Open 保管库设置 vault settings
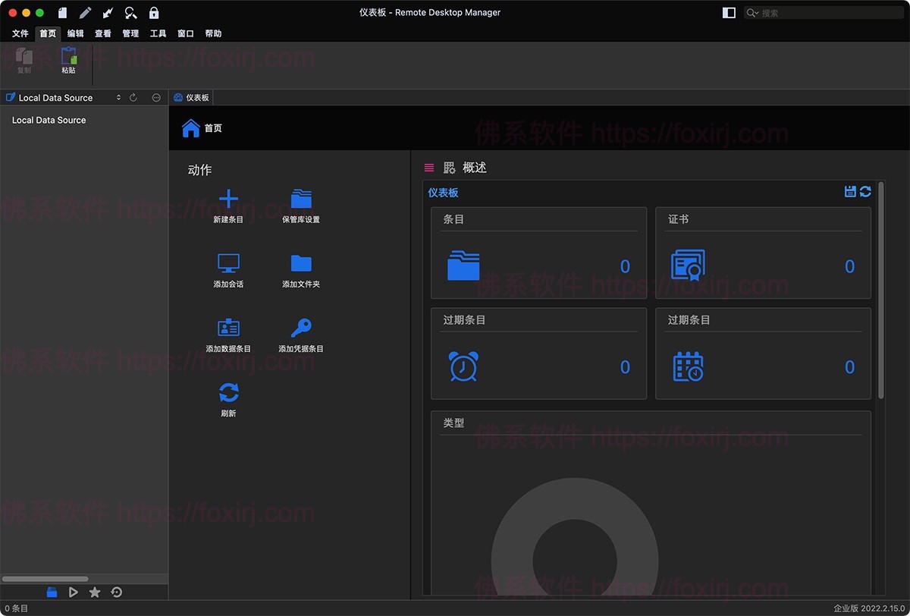The height and width of the screenshot is (616, 910). pyautogui.click(x=301, y=199)
